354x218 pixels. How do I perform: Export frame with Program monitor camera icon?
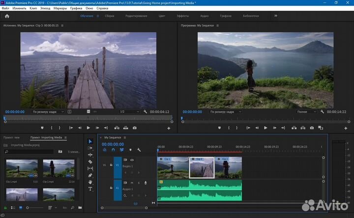point(312,128)
